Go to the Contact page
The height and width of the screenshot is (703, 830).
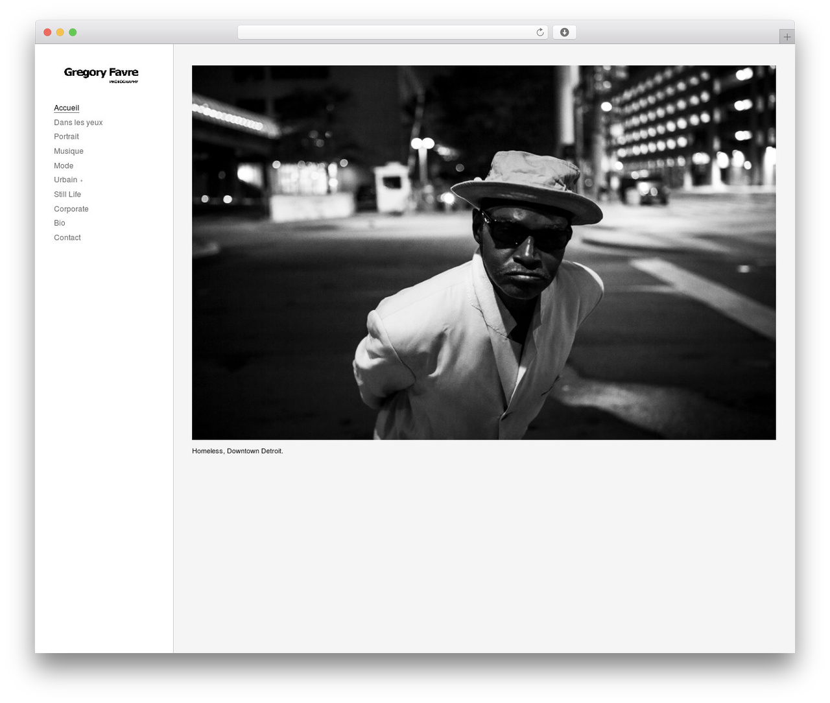[67, 238]
